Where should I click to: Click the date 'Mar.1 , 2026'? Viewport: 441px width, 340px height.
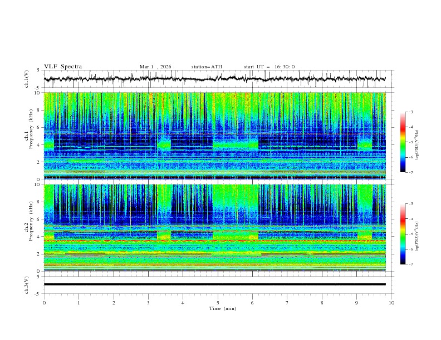155,67
